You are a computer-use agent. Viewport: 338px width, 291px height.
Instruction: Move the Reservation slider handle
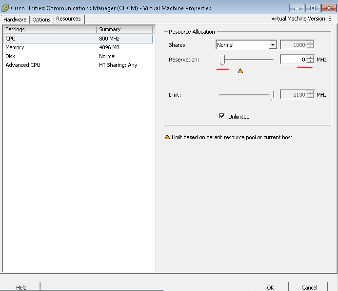pos(222,60)
